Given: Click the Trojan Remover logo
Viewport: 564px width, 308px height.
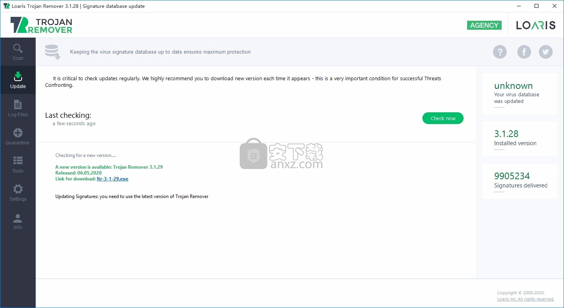Looking at the screenshot, I should click(41, 25).
